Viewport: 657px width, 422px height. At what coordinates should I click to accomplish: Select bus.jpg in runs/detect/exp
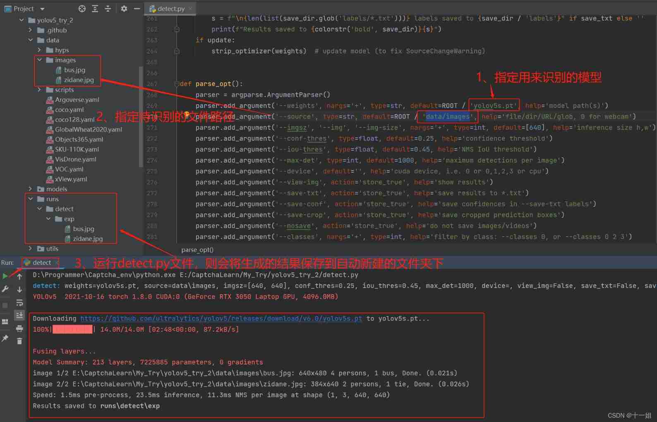[84, 229]
